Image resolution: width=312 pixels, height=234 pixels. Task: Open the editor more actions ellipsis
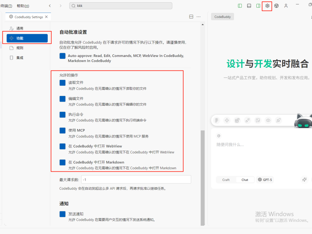198,17
